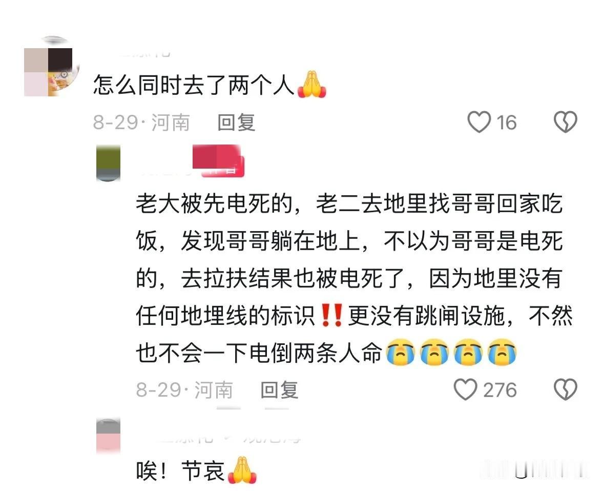The image size is (604, 491).
Task: Tap the "8-29·河南" timestamp under the long reply
Action: [x=184, y=390]
